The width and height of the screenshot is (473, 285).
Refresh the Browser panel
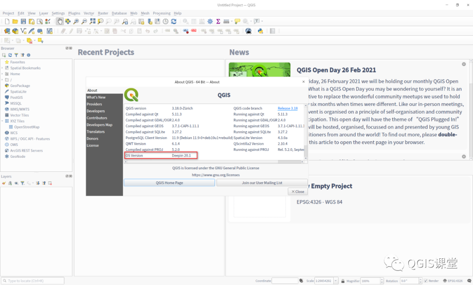pos(10,55)
